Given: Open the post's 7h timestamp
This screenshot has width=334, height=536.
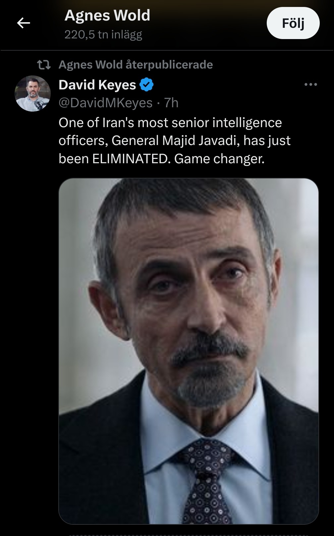Looking at the screenshot, I should 171,103.
